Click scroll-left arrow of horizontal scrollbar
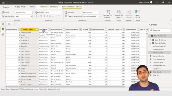This screenshot has height=96, width=172. [x=6, y=86]
